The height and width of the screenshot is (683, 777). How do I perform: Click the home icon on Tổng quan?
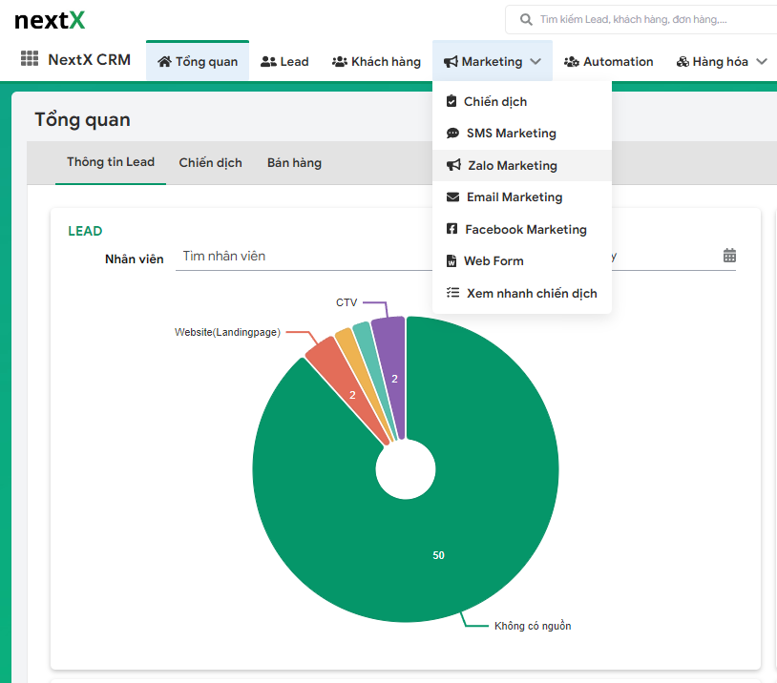[x=164, y=60]
